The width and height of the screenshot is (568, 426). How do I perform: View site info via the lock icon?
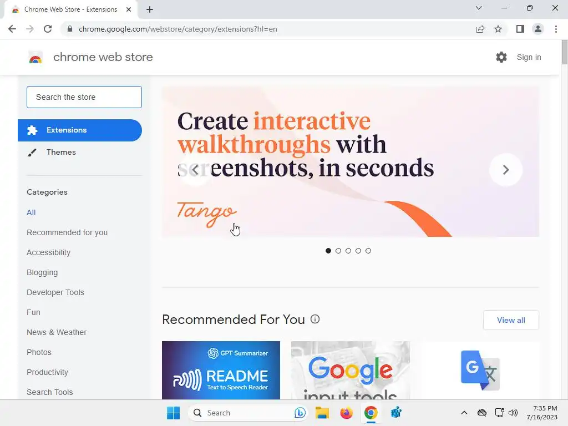[70, 29]
